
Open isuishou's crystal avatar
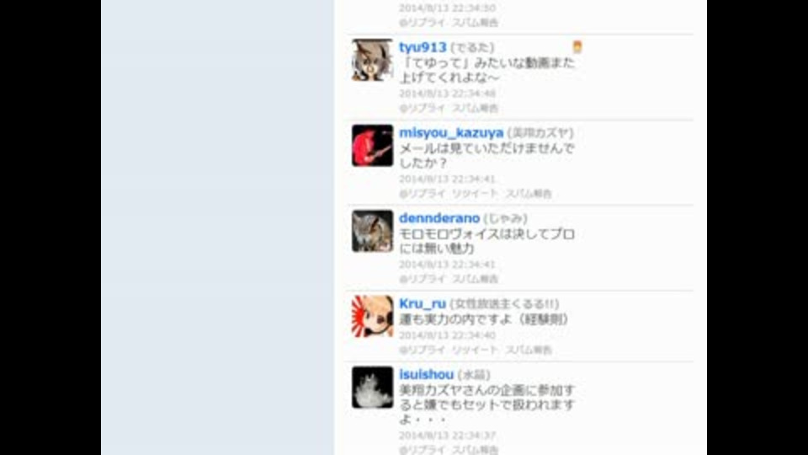(x=372, y=388)
